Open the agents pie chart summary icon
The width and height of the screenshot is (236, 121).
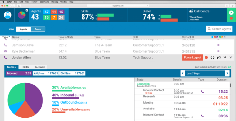(22, 15)
